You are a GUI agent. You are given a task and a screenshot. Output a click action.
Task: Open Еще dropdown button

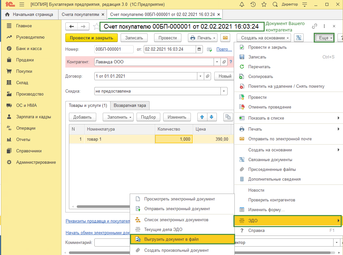[x=324, y=38]
